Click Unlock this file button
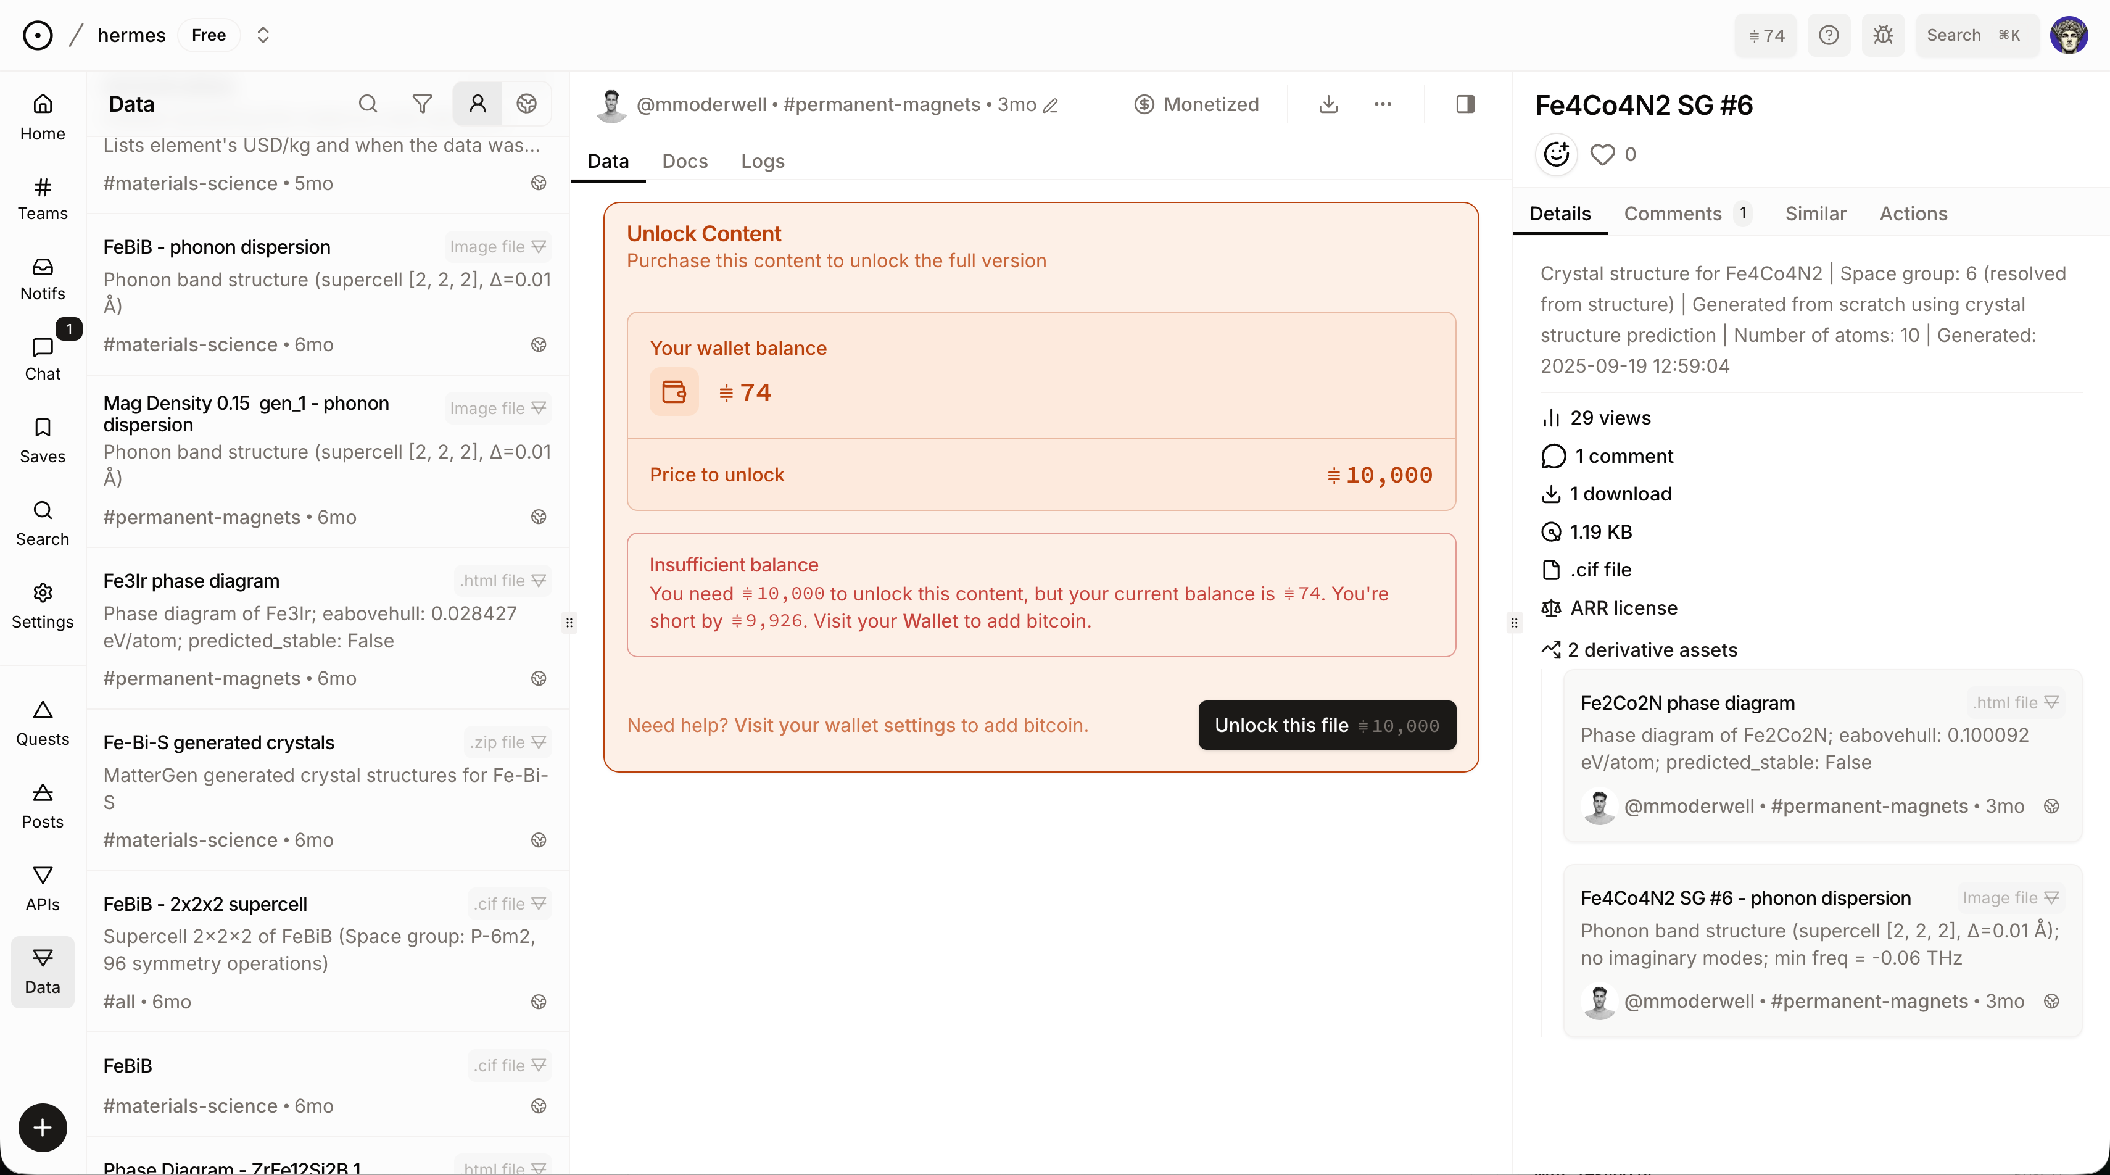 [1327, 725]
